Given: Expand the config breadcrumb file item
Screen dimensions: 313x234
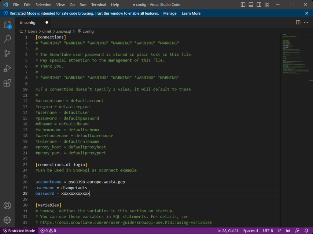Looking at the screenshot, I should [86, 31].
